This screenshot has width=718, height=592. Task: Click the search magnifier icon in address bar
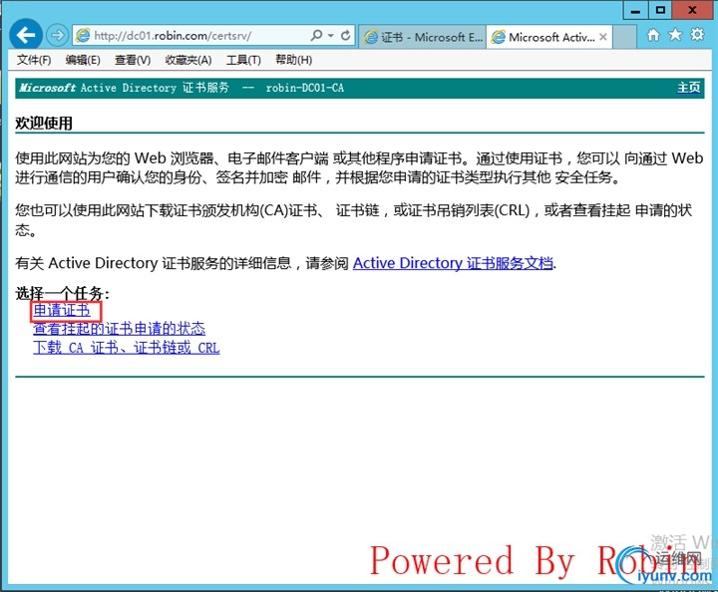tap(316, 35)
